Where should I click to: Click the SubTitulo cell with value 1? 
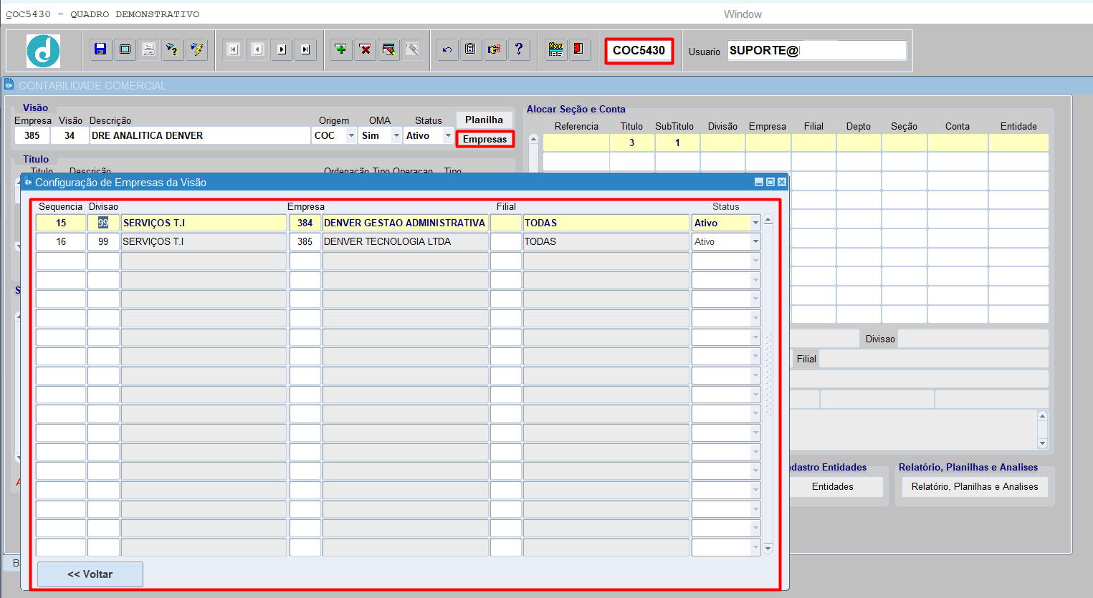677,143
